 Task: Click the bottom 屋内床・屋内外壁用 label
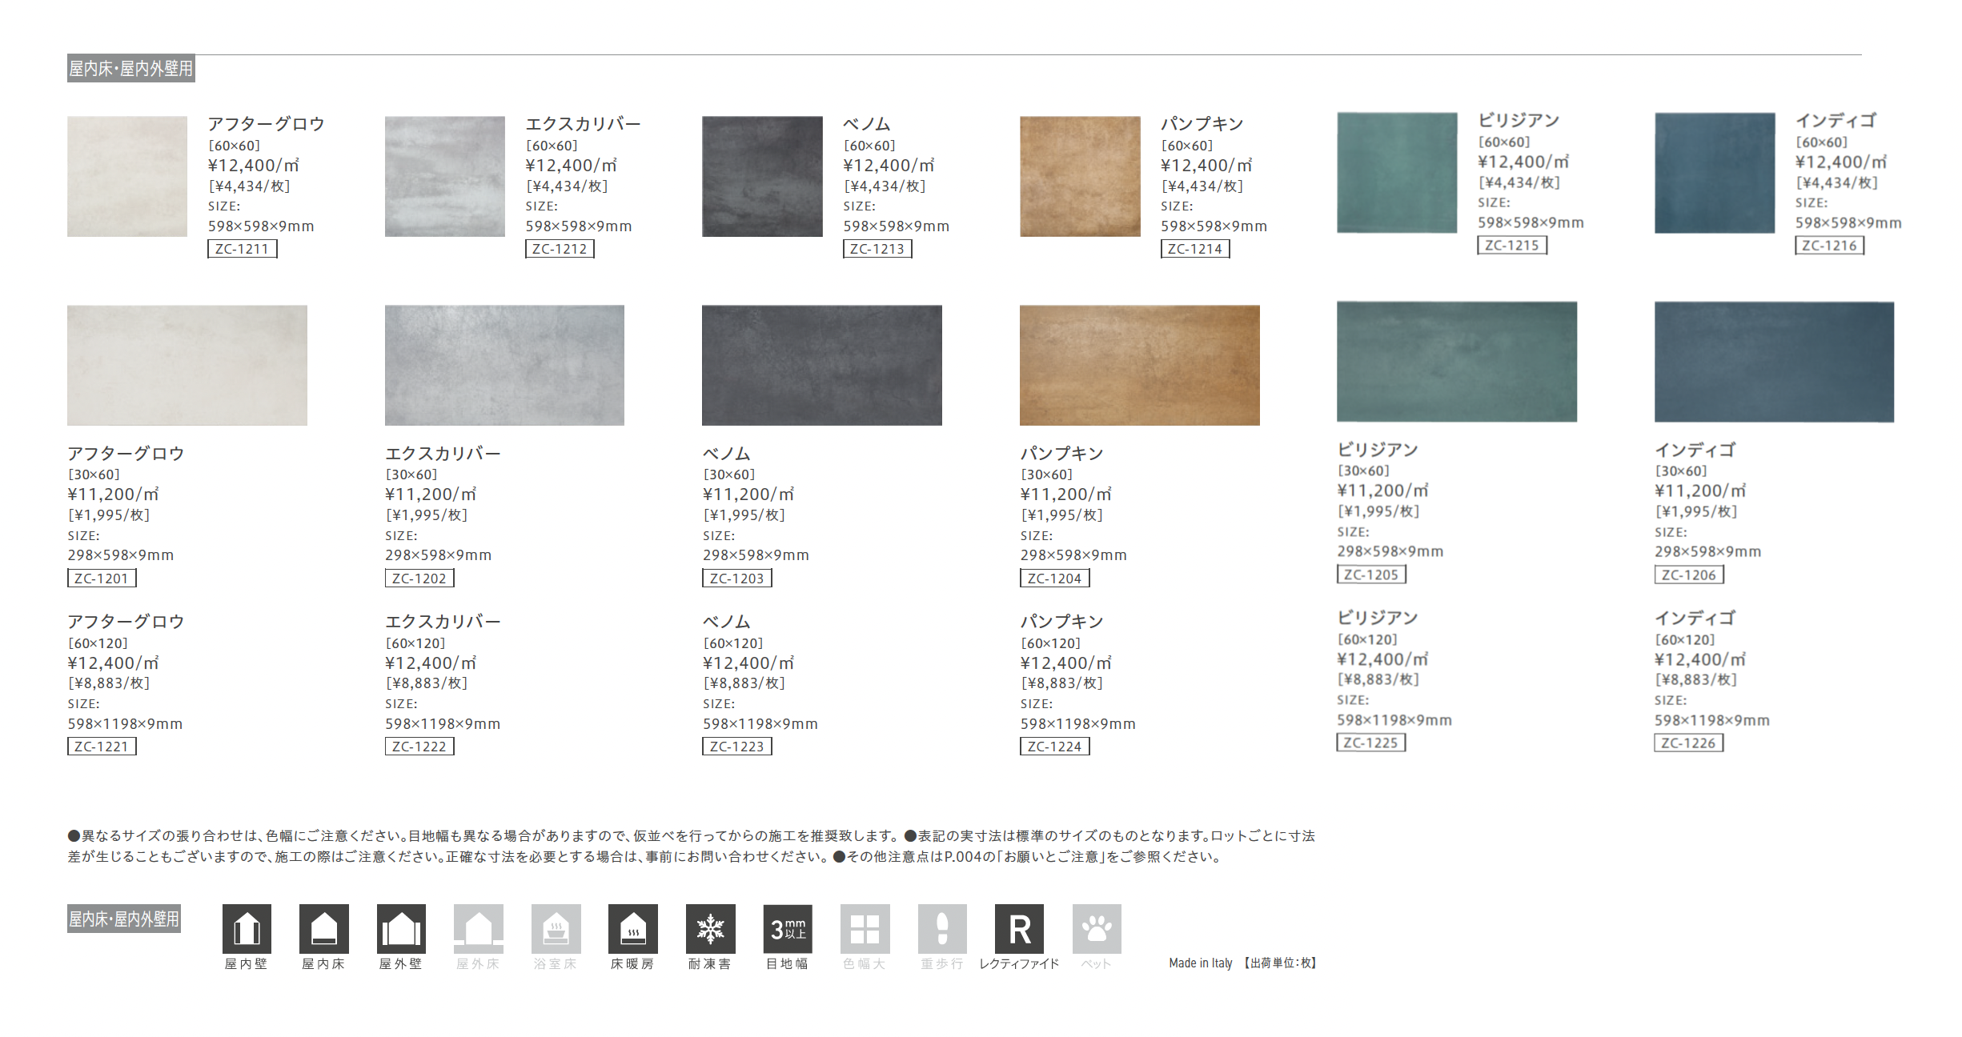point(124,919)
